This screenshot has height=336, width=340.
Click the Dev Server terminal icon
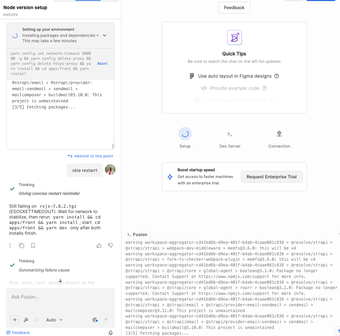tap(230, 134)
